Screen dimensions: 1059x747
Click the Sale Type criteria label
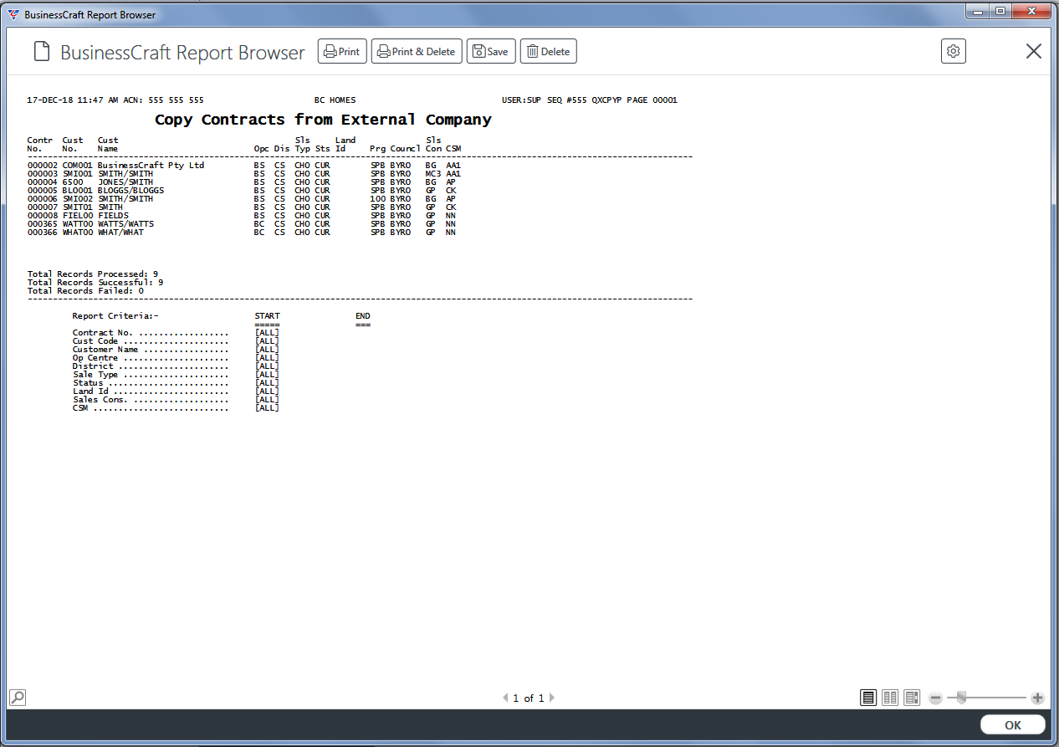coord(95,375)
